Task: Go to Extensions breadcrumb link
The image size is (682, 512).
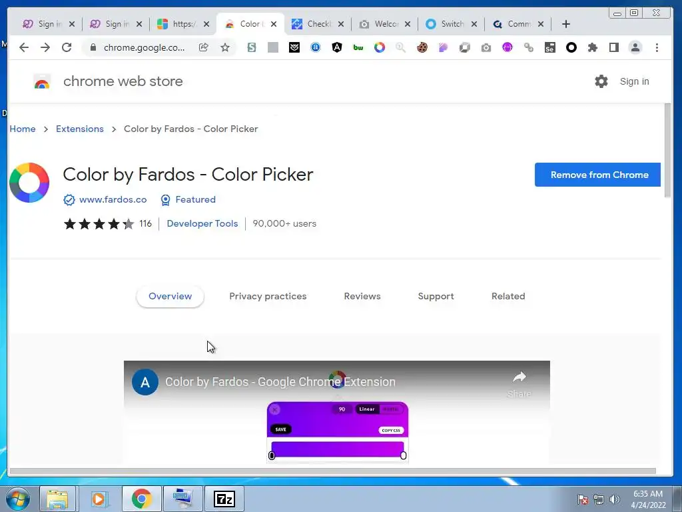Action: coord(80,129)
